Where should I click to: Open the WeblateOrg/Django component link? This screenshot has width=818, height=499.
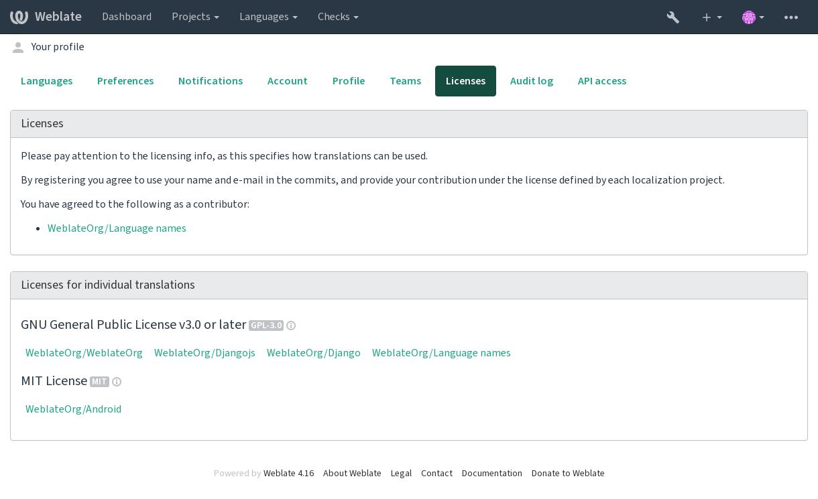(314, 353)
